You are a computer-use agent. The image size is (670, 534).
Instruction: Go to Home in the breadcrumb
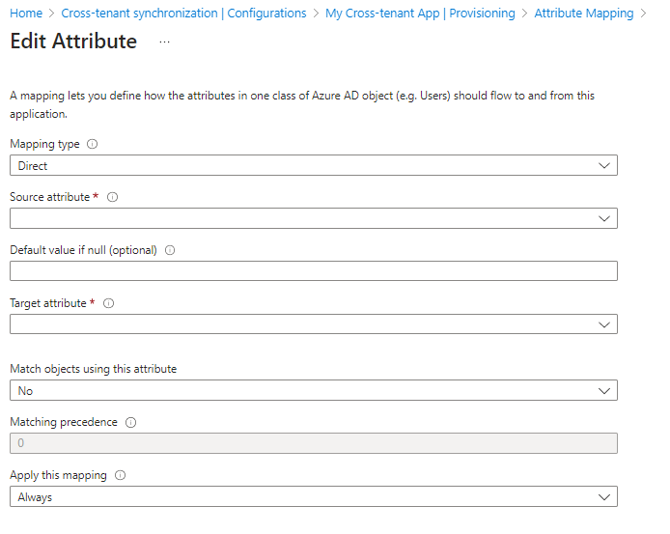(26, 14)
